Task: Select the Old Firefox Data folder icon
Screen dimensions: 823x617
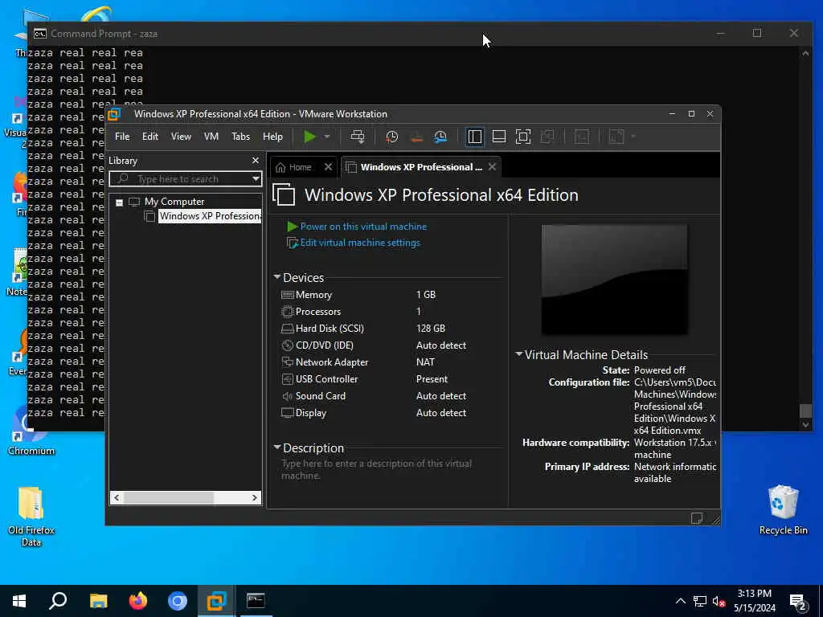Action: point(31,517)
